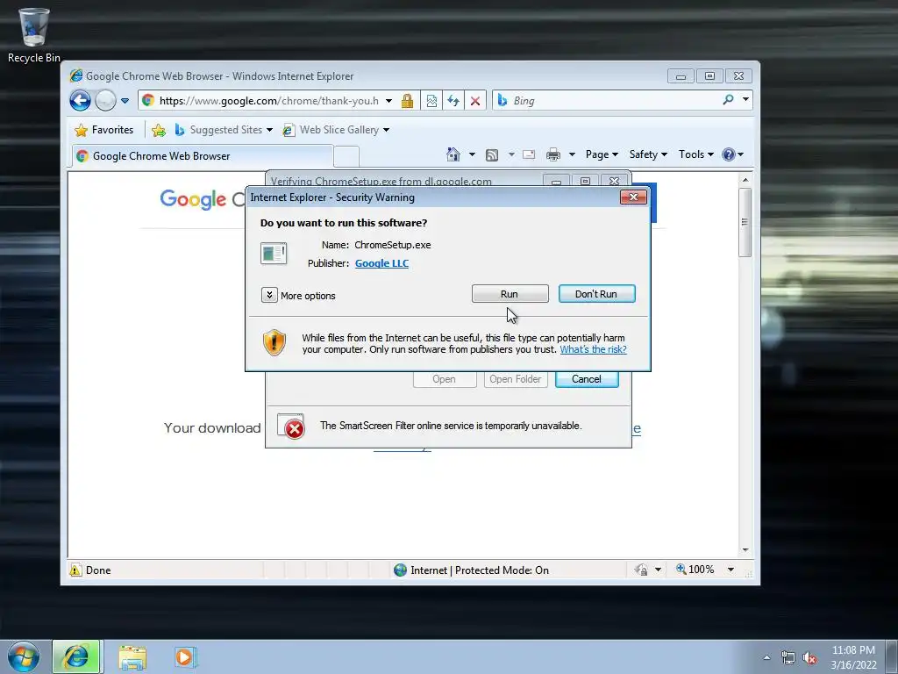Viewport: 898px width, 674px height.
Task: Click the Home icon in command bar
Action: pyautogui.click(x=453, y=154)
